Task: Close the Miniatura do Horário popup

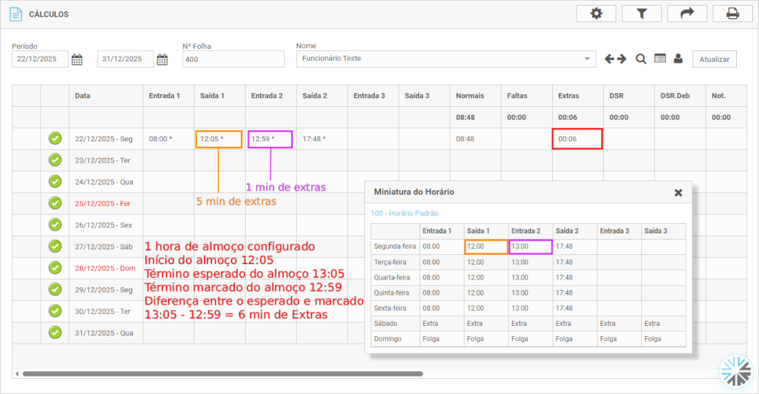Action: 678,193
